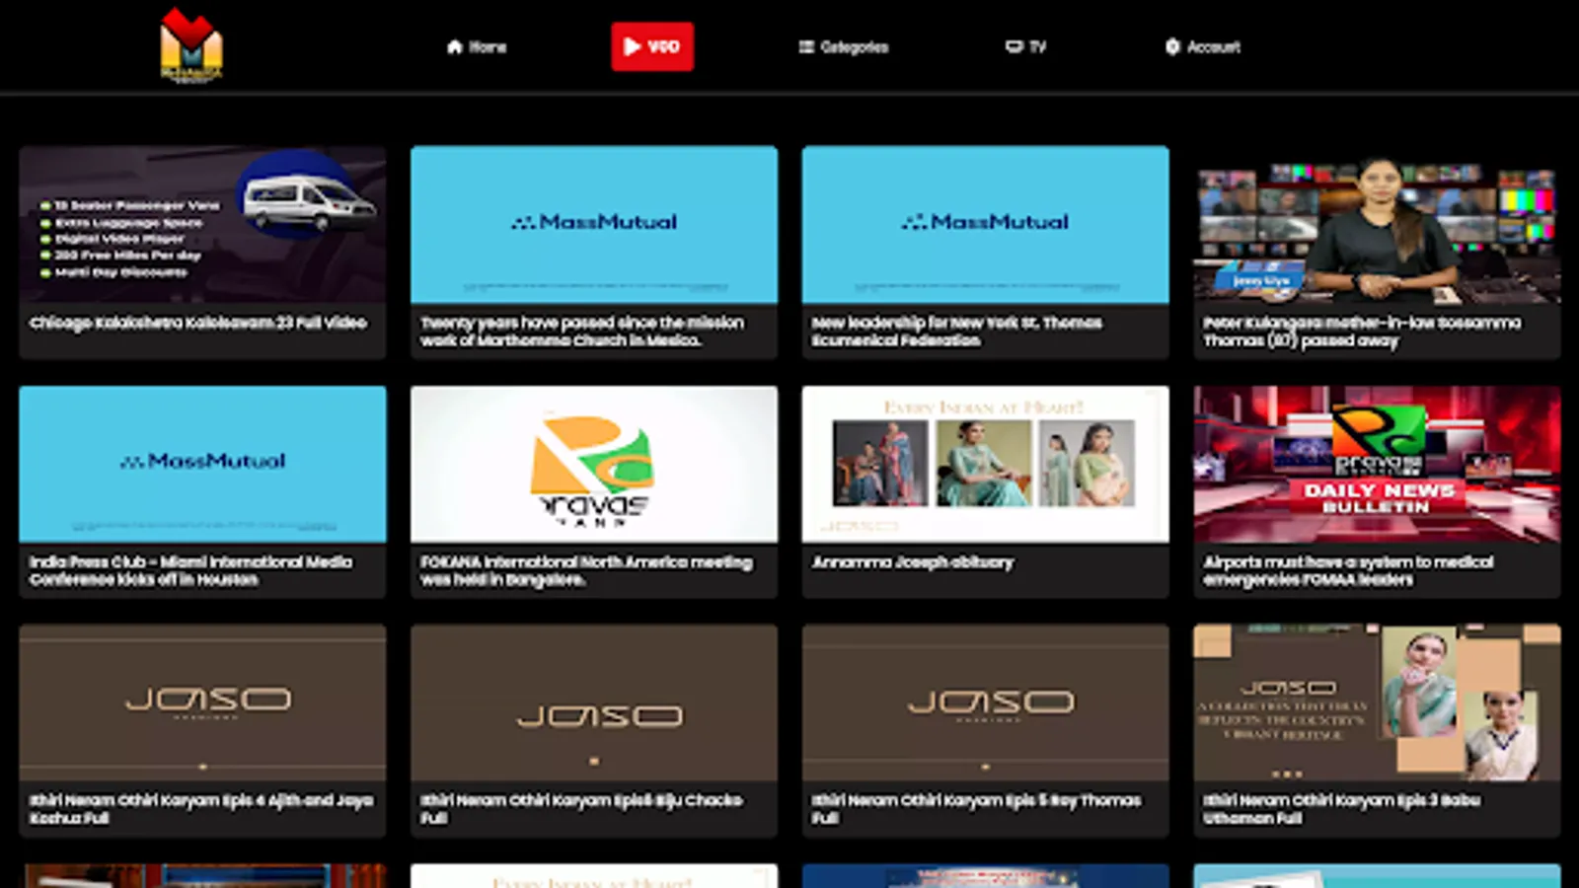The width and height of the screenshot is (1579, 888).
Task: Click the television icon beside TV
Action: click(1014, 46)
